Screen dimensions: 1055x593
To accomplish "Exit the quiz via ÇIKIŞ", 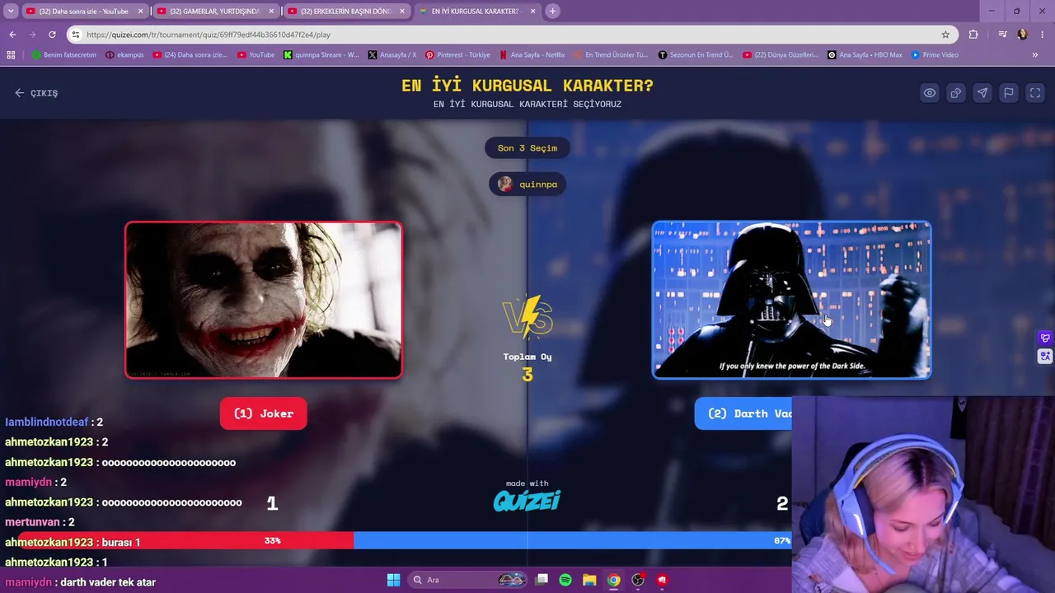I will [x=36, y=93].
